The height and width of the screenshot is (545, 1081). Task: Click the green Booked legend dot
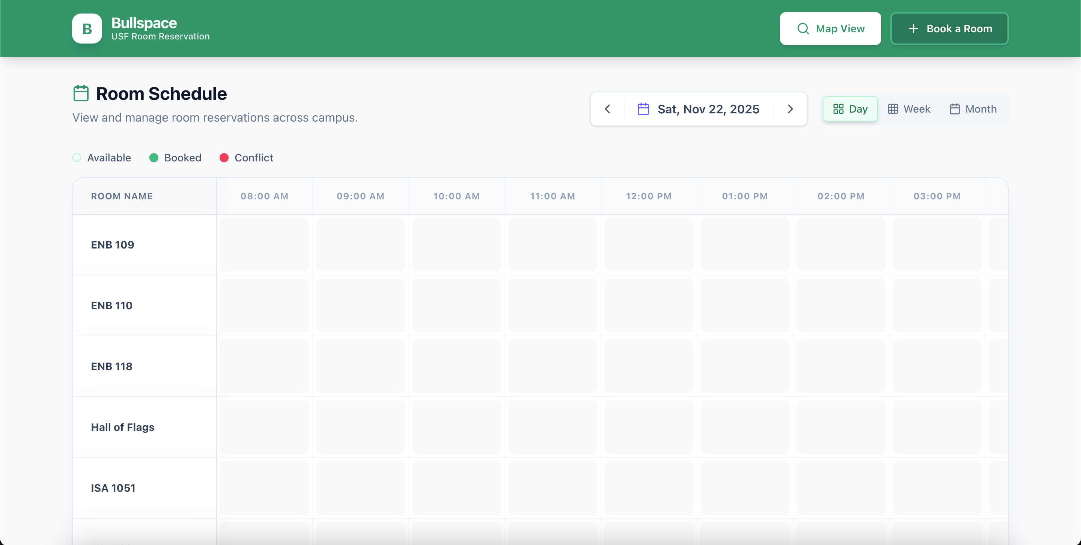154,158
